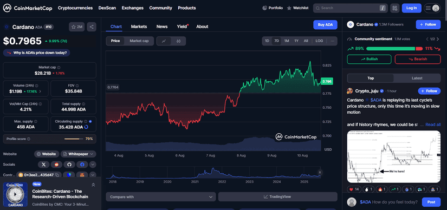447x210 pixels.
Task: Click the Profile score info icon
Action: [29, 139]
